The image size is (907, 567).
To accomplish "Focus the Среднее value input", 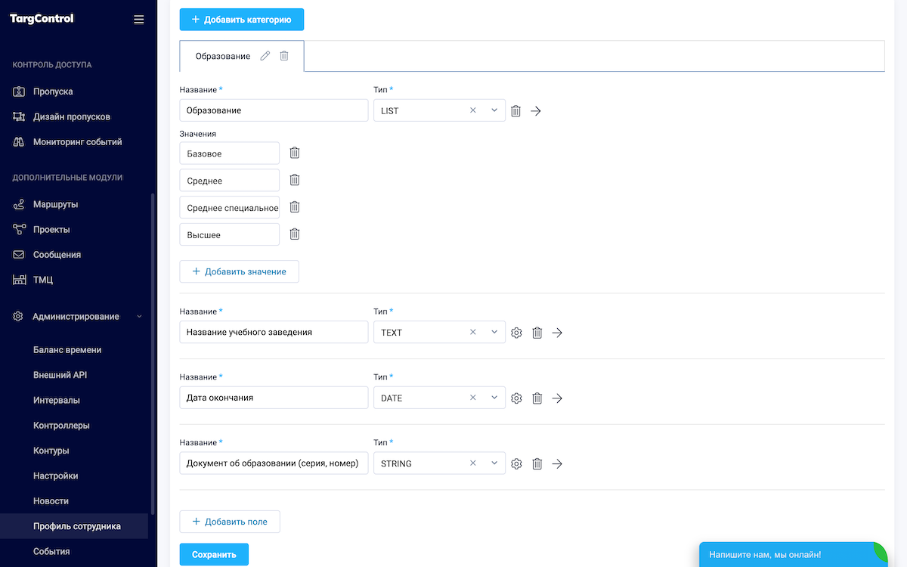I will point(230,181).
